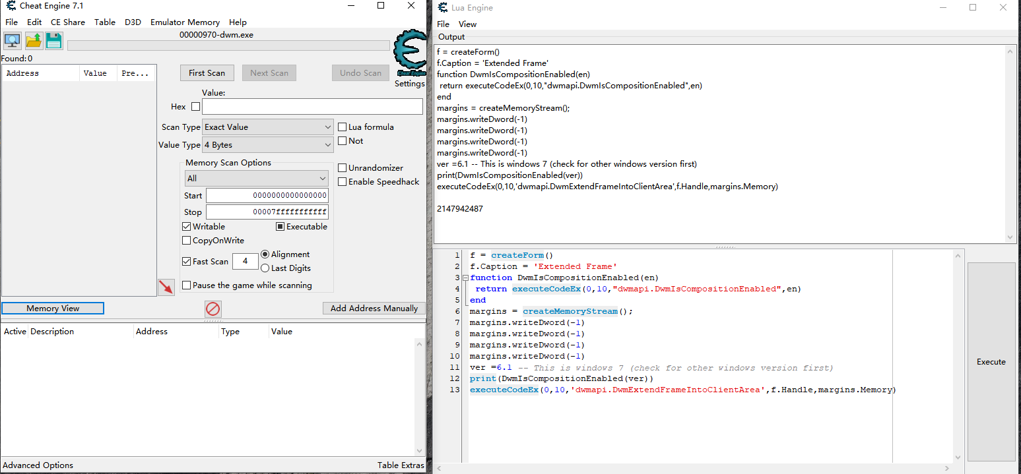The height and width of the screenshot is (474, 1021).
Task: Execute the Lua script
Action: [x=991, y=361]
